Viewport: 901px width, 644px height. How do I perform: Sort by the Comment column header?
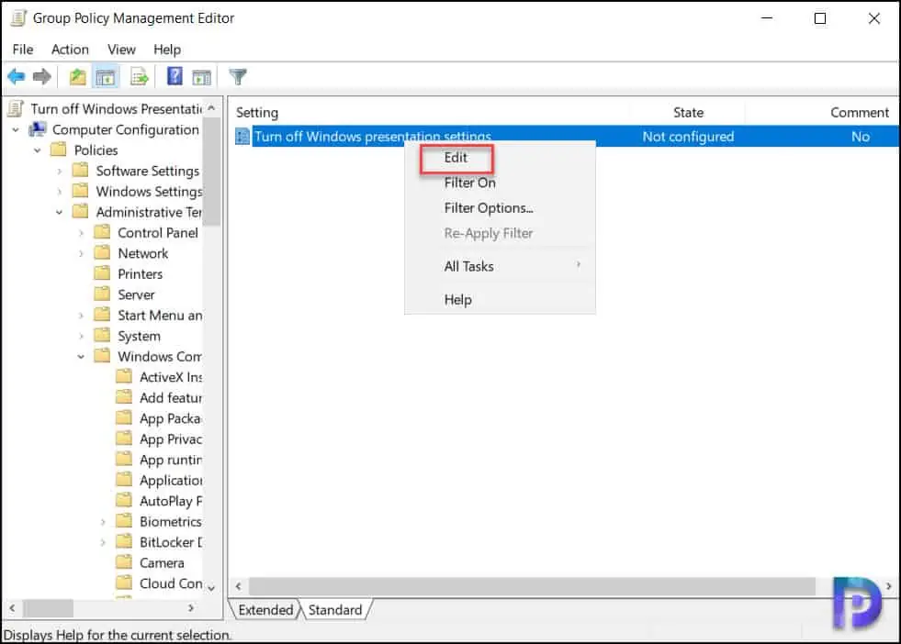point(859,113)
